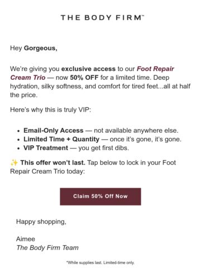Click the exclusive access bold text

pos(88,69)
